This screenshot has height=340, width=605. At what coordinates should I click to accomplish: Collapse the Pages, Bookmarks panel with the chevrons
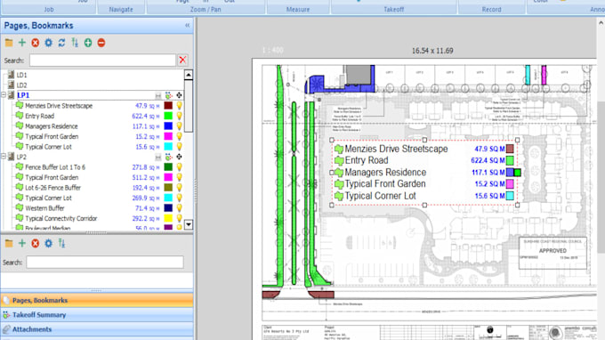(x=188, y=26)
